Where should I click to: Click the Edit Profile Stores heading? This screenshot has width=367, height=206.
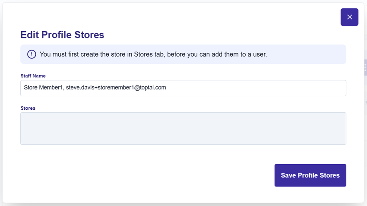pos(62,35)
